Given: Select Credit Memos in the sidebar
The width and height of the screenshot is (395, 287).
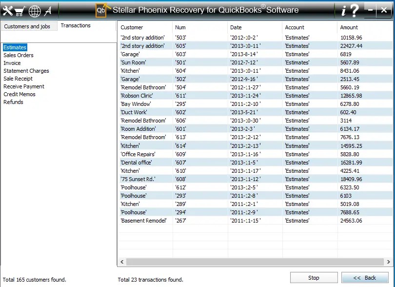Looking at the screenshot, I should point(19,94).
